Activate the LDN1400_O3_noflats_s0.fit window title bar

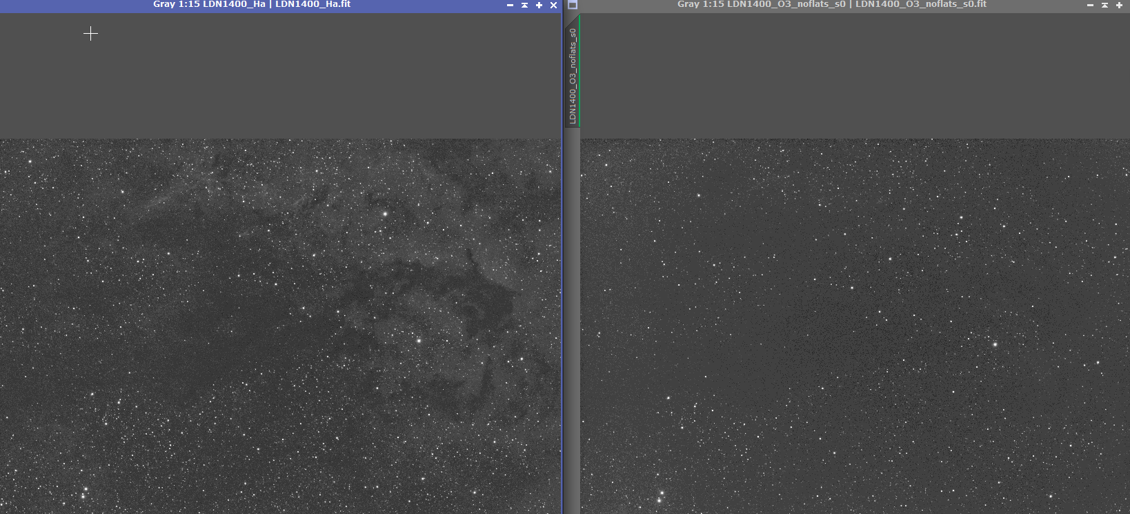[x=832, y=5]
